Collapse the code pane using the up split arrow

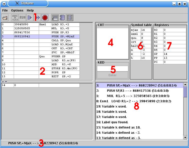tap(3, 82)
